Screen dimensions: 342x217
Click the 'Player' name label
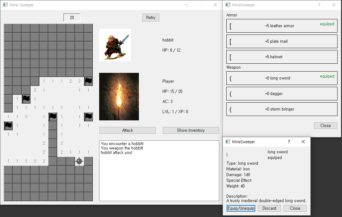coord(168,81)
